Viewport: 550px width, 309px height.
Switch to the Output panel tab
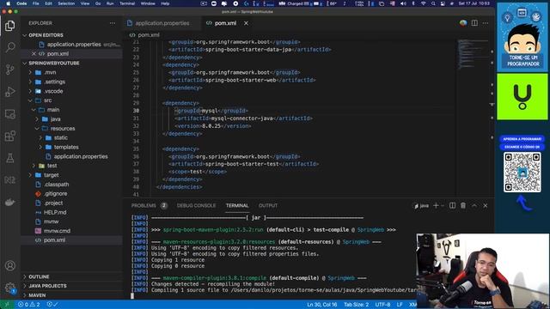click(x=268, y=206)
